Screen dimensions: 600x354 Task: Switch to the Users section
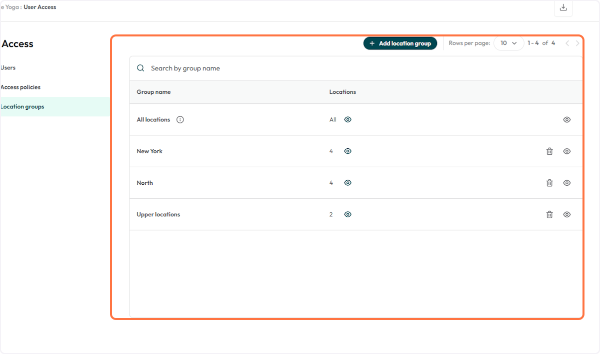[x=8, y=67]
